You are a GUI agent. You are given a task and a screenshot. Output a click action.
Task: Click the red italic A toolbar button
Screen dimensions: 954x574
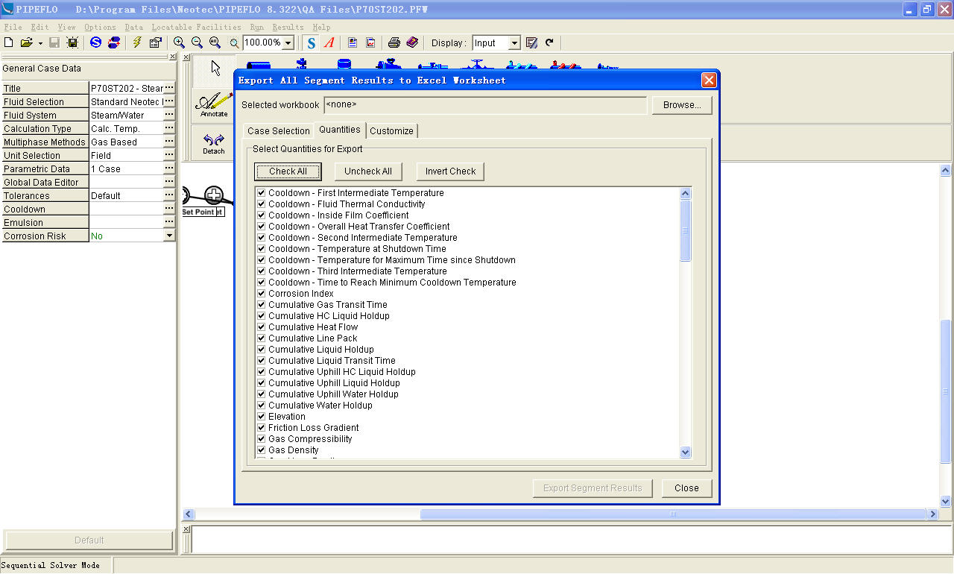tap(329, 42)
